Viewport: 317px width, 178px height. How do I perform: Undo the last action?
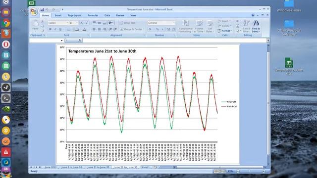coord(47,9)
